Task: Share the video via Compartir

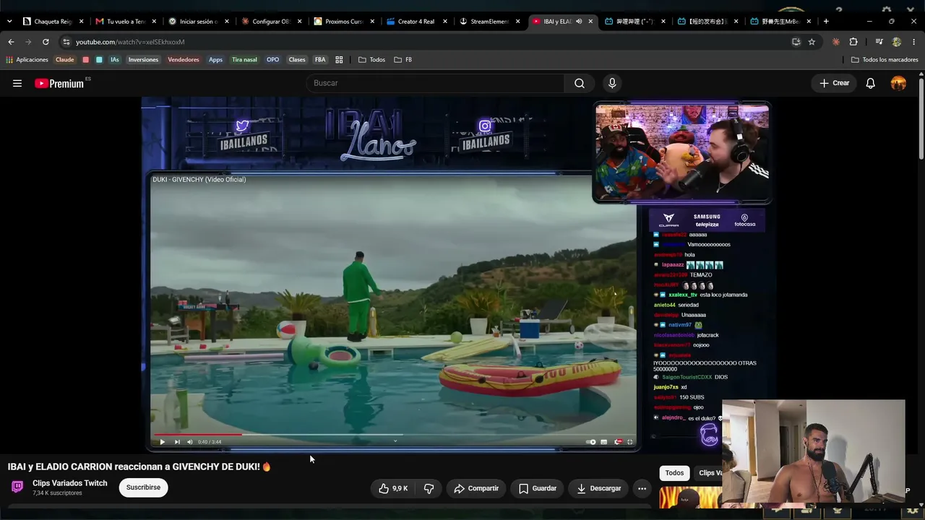Action: point(476,488)
